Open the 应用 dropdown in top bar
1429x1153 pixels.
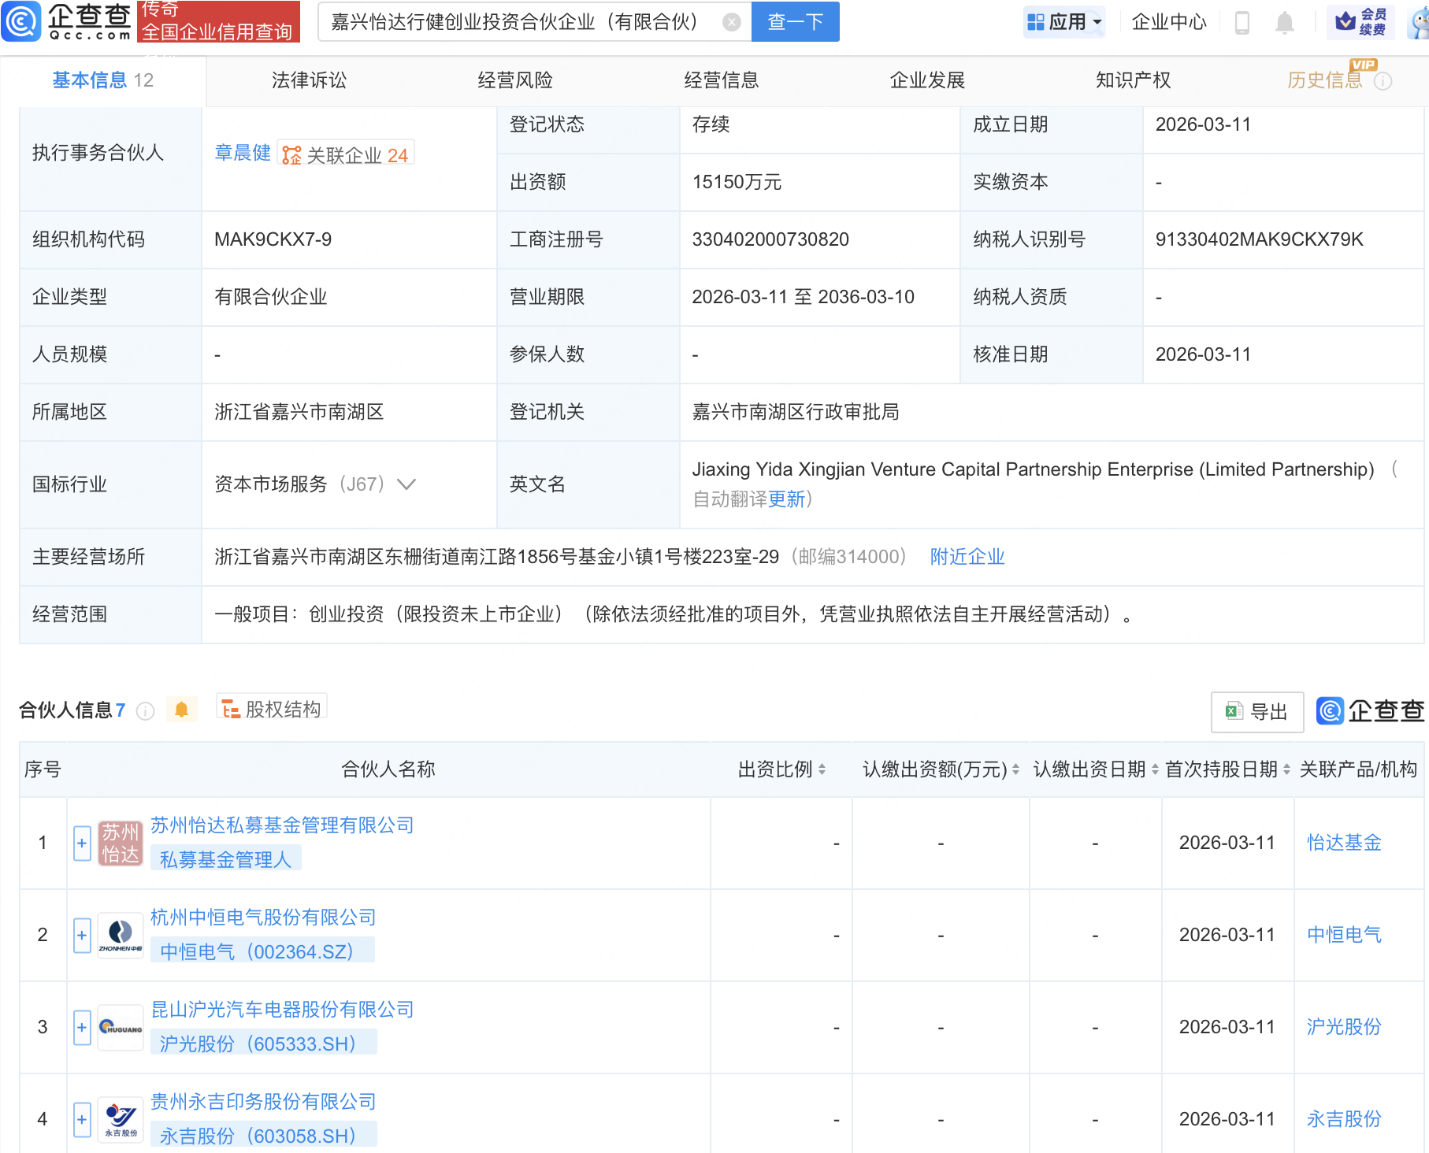tap(1063, 21)
